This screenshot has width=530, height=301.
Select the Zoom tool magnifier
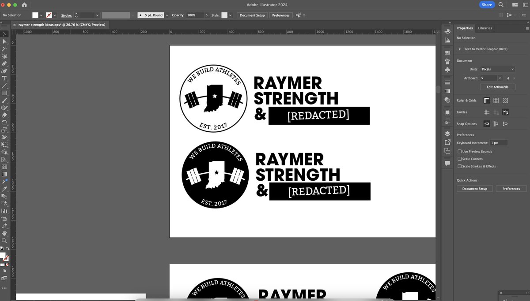coord(4,241)
